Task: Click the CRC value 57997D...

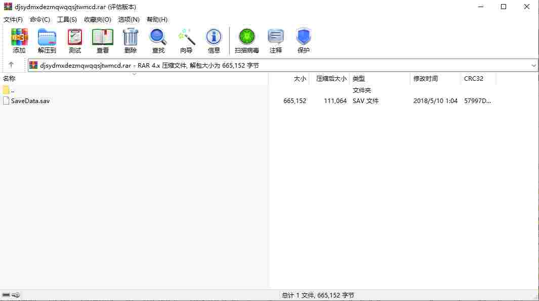Action: point(477,101)
